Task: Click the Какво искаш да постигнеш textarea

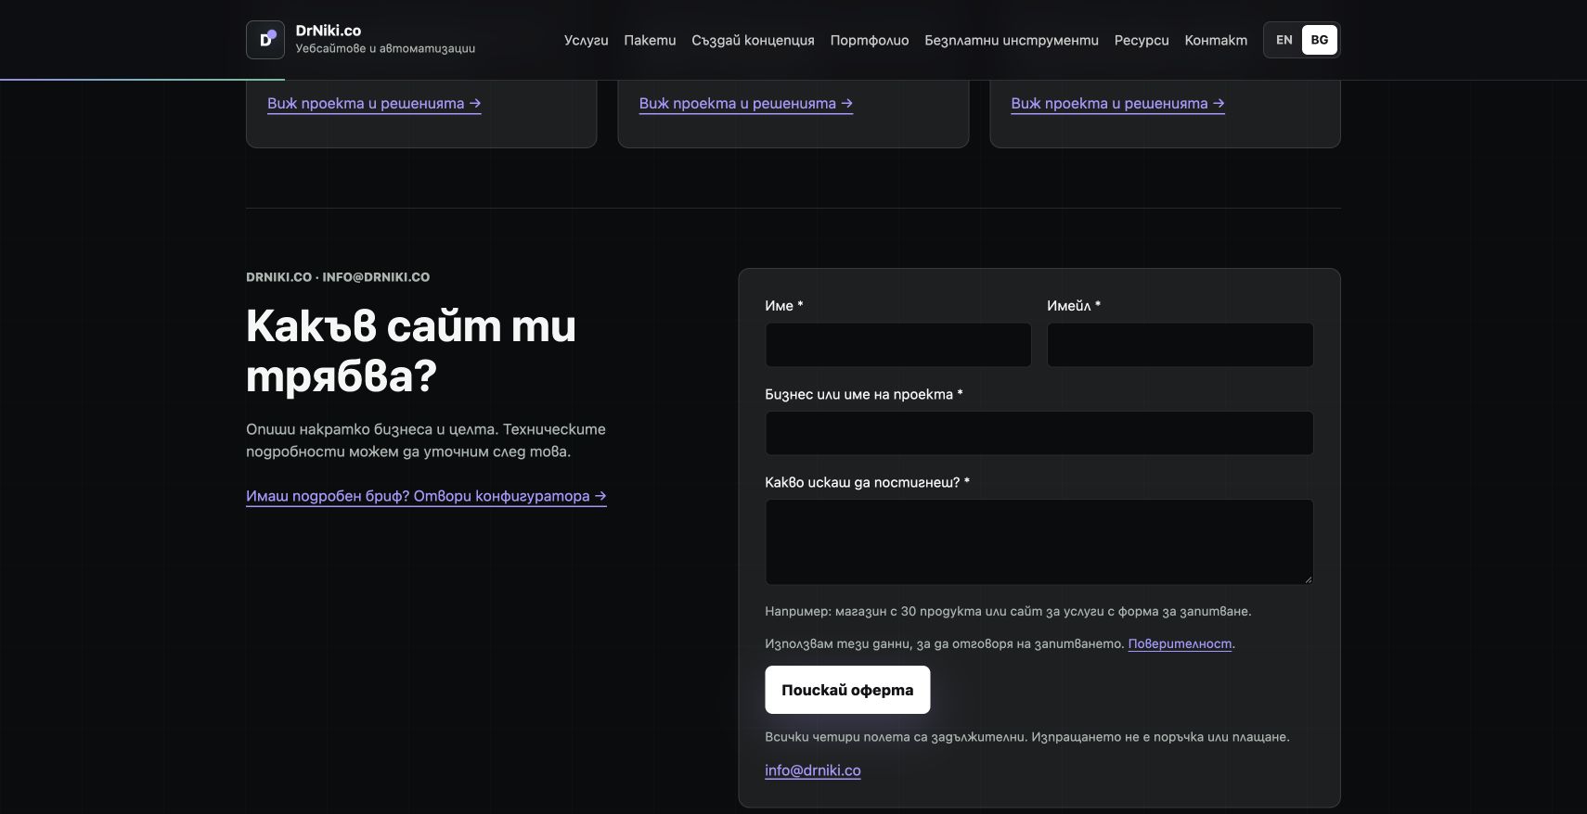Action: [1039, 542]
